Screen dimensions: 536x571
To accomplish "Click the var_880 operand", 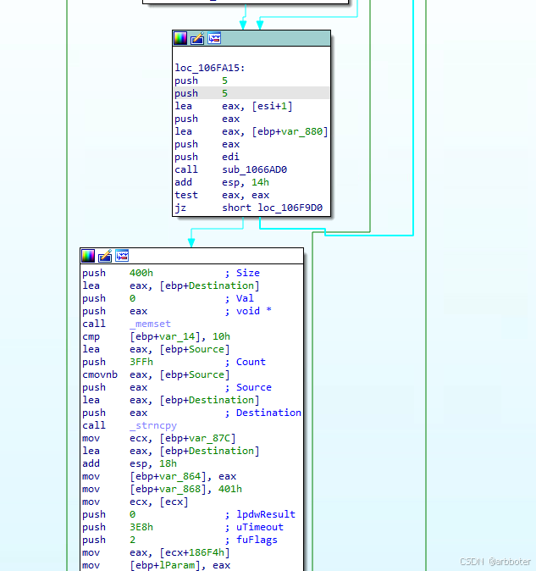I will tap(301, 131).
